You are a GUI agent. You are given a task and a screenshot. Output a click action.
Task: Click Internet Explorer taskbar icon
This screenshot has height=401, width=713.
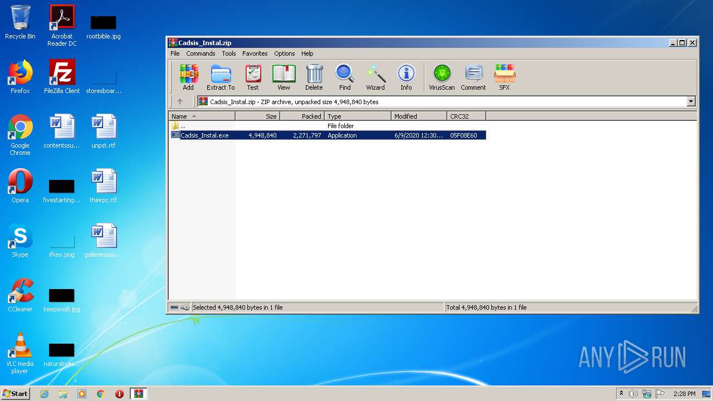pyautogui.click(x=44, y=394)
